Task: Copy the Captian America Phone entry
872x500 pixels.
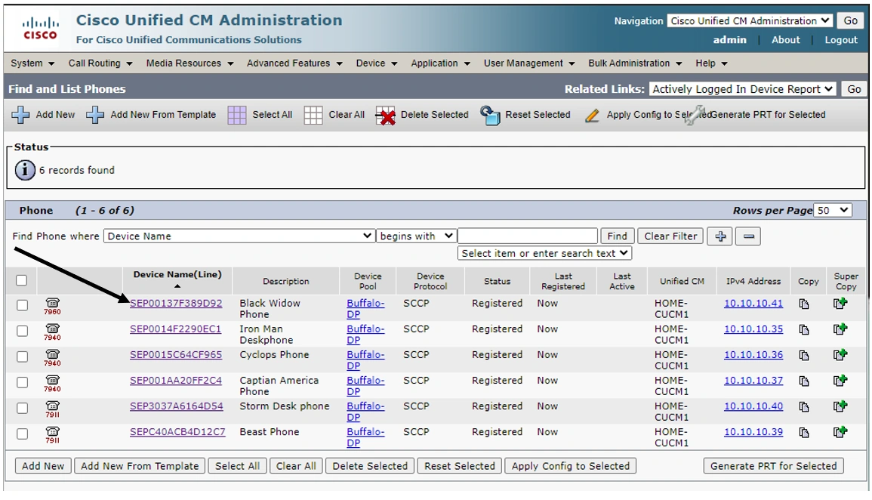Action: (x=804, y=381)
